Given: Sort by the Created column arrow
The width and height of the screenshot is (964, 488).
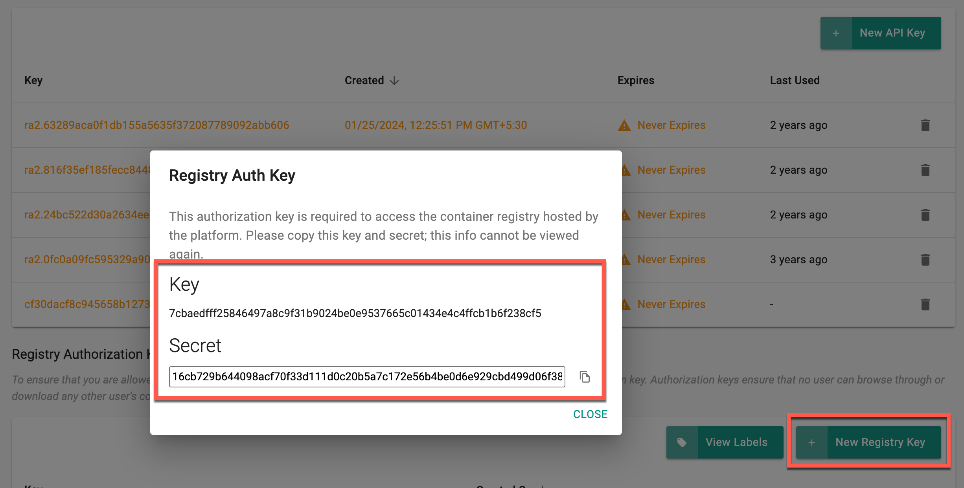Looking at the screenshot, I should (394, 81).
